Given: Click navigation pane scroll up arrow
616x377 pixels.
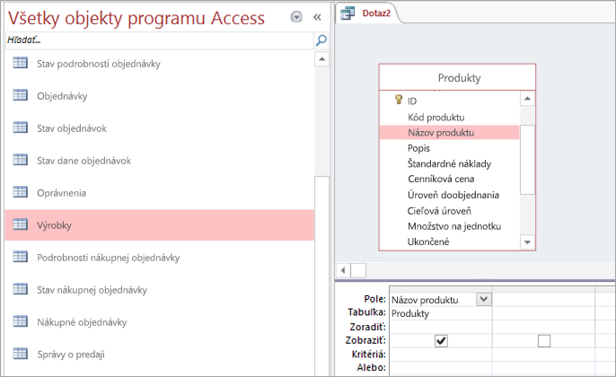Looking at the screenshot, I should [x=321, y=59].
